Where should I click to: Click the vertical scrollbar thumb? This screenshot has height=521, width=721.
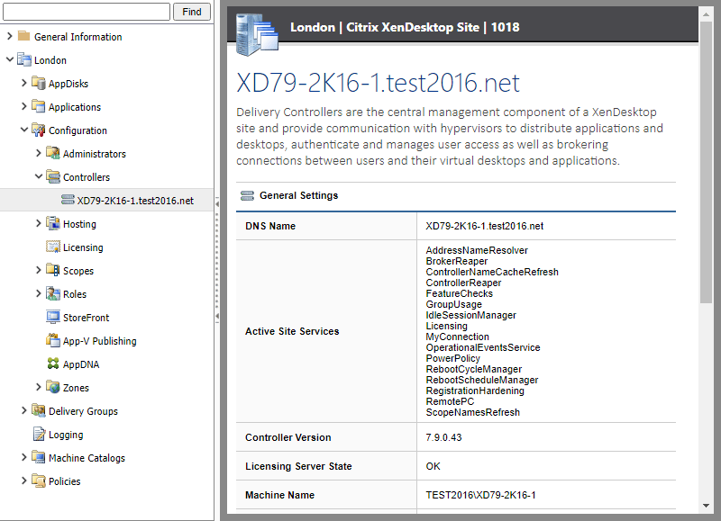click(x=706, y=162)
